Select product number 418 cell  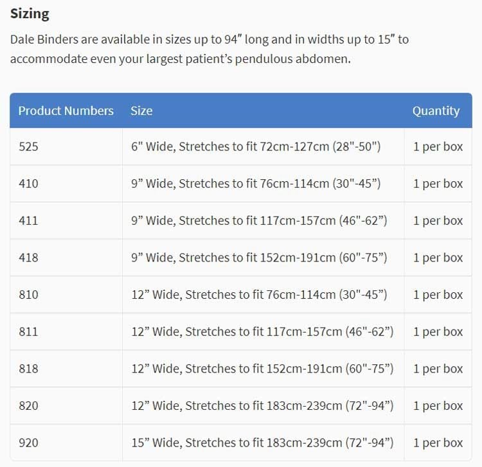tap(66, 258)
